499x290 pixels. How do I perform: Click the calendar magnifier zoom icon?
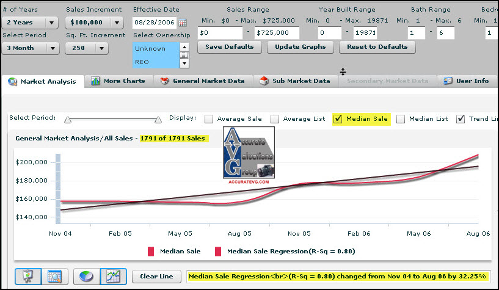[x=54, y=277]
